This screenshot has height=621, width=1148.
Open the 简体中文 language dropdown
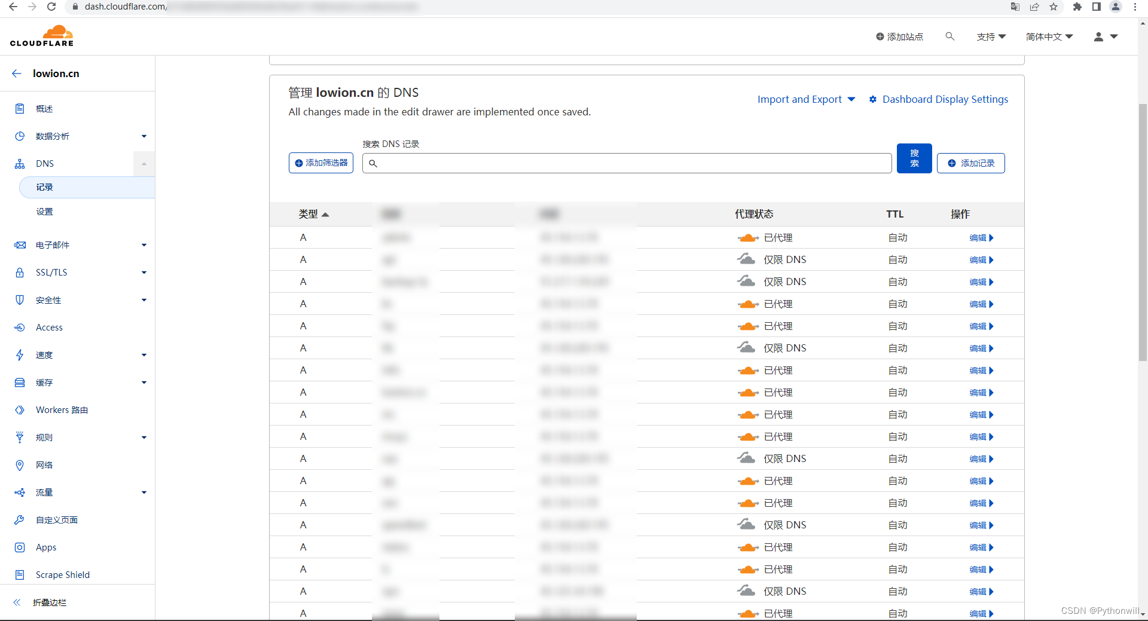tap(1049, 37)
